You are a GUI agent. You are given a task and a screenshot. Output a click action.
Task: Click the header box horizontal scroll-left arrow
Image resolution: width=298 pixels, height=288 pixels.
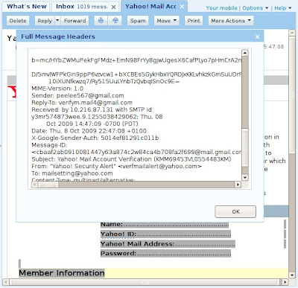(35, 185)
